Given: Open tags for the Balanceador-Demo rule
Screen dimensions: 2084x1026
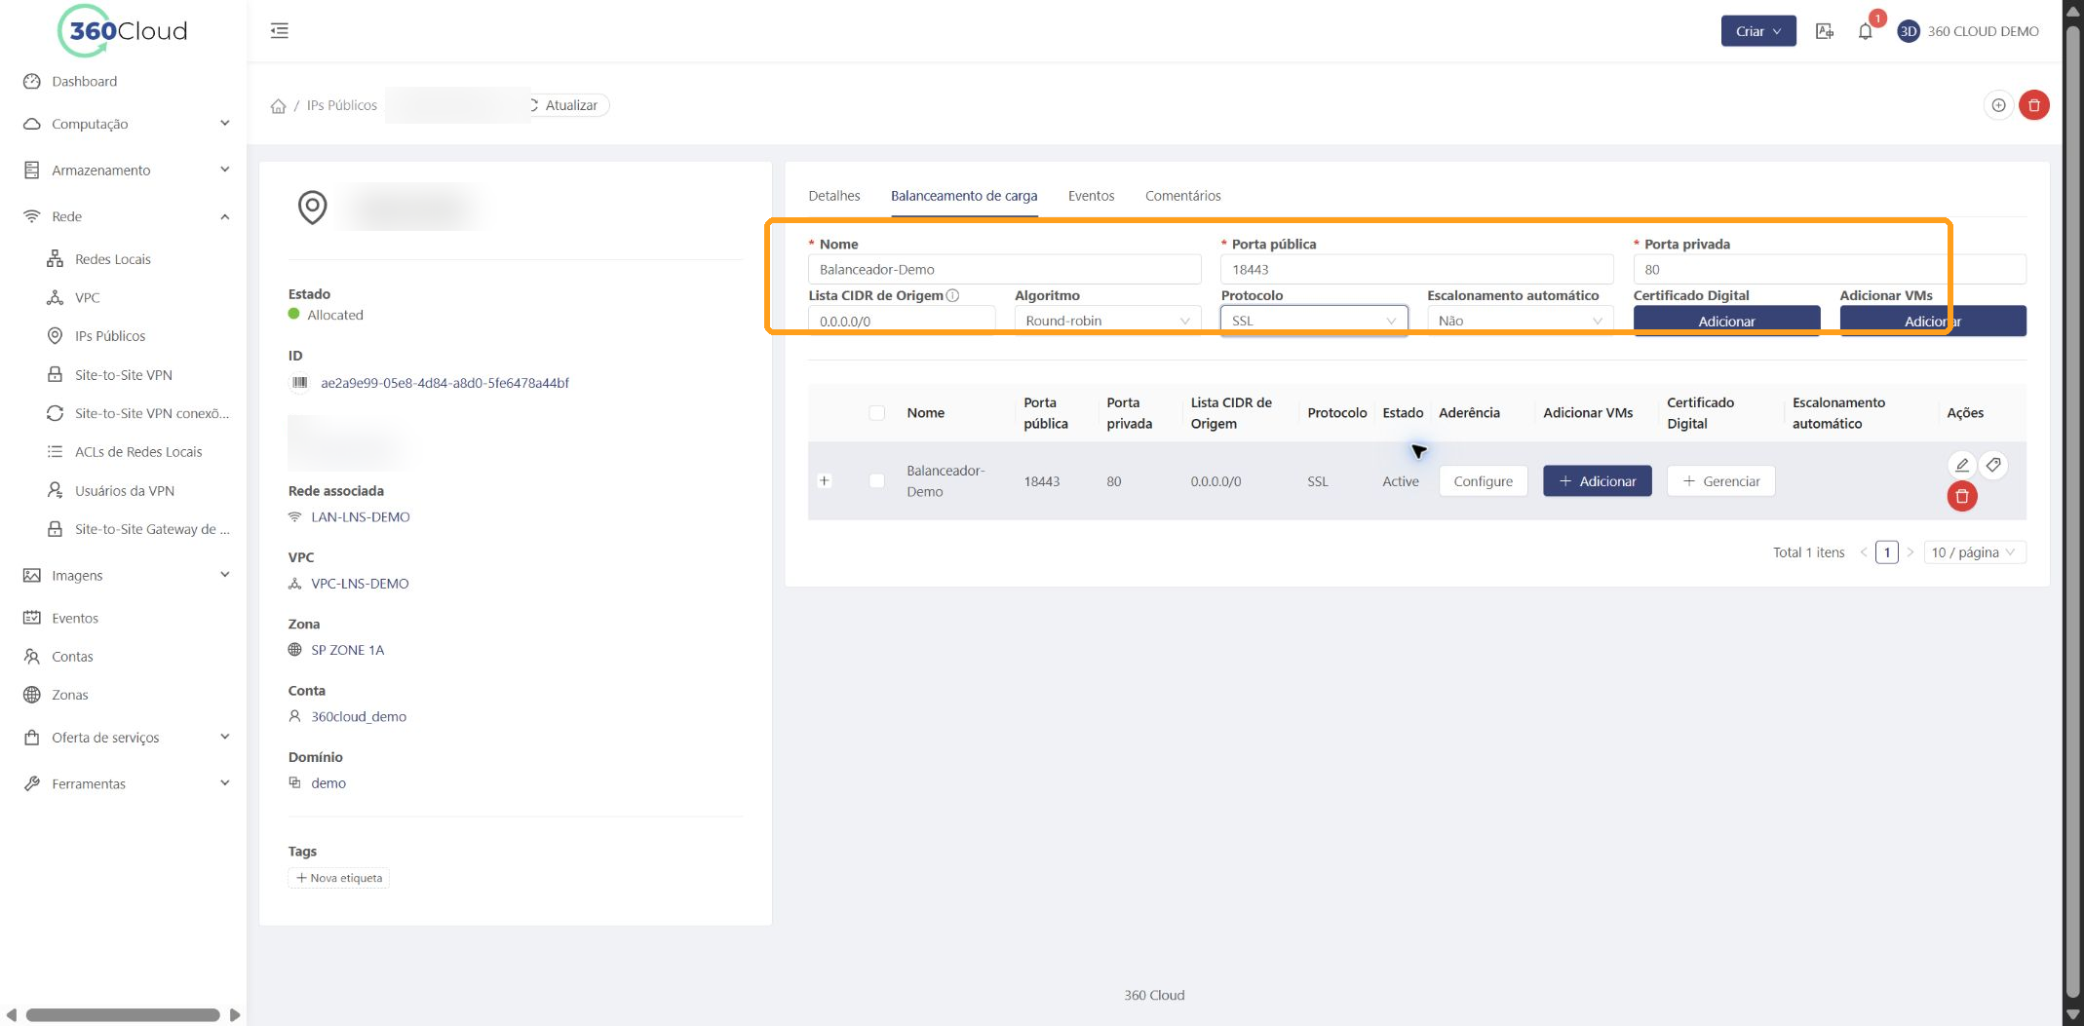Looking at the screenshot, I should [1993, 465].
